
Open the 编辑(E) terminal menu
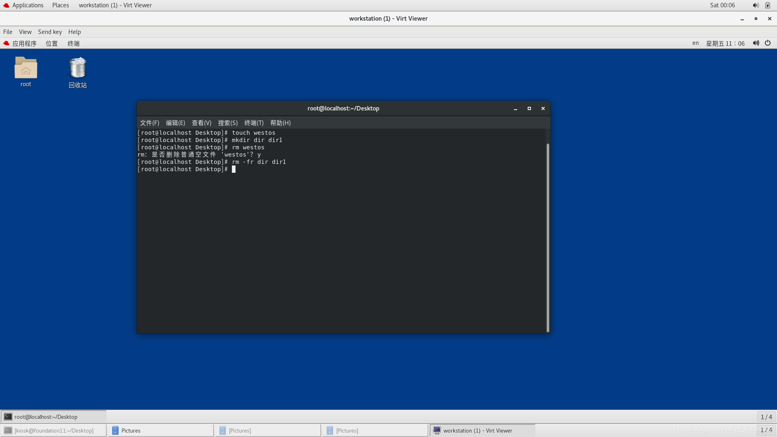175,123
